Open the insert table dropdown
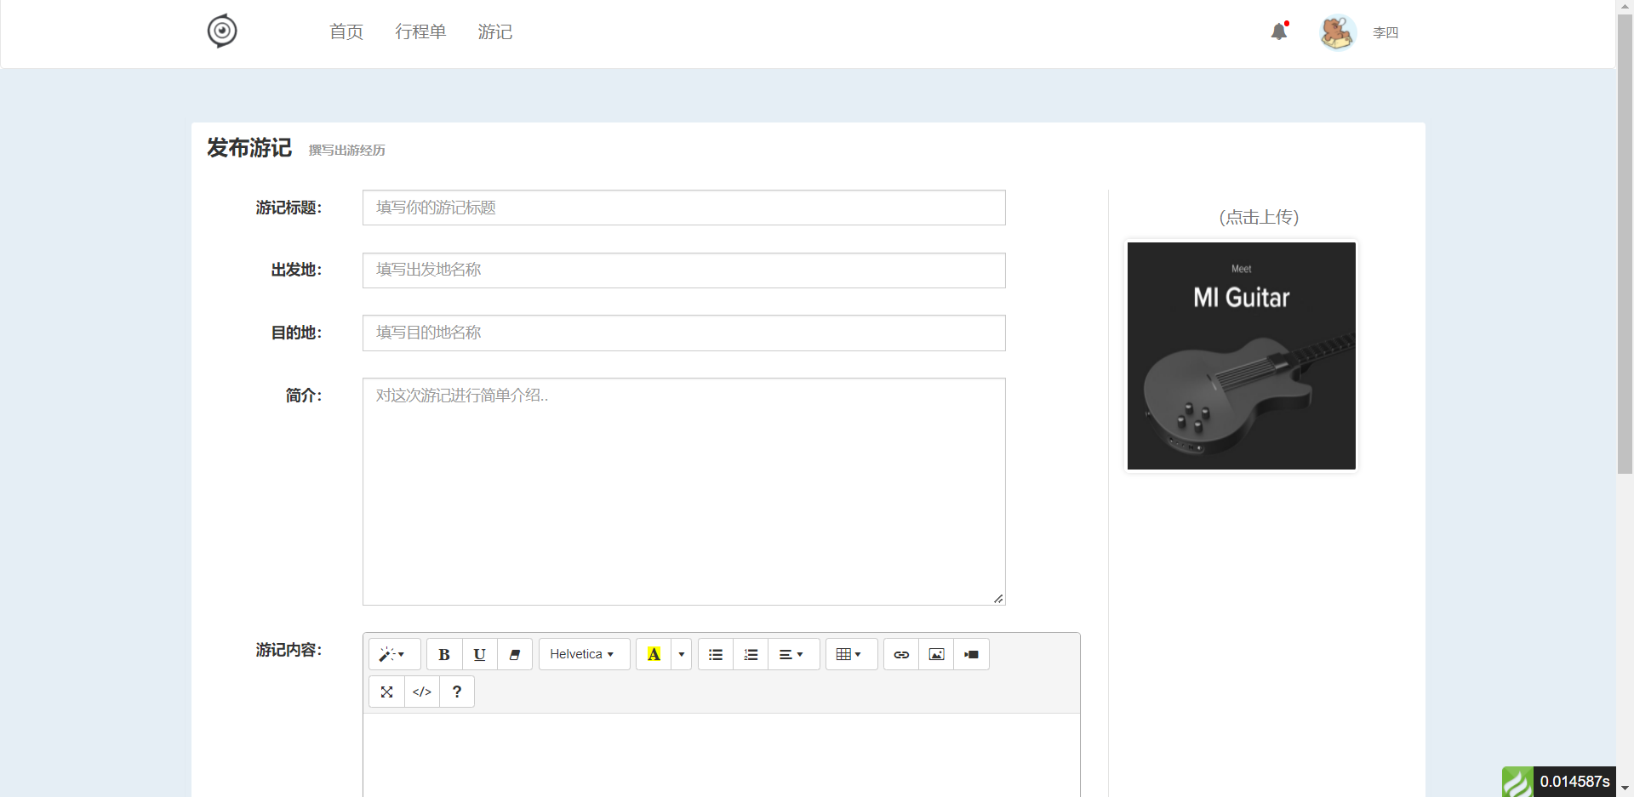 point(851,654)
